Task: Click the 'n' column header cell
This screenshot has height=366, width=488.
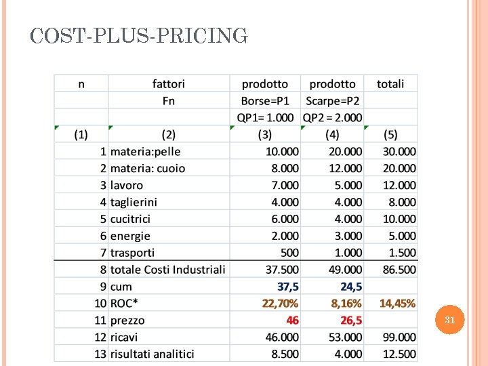Action: click(81, 84)
